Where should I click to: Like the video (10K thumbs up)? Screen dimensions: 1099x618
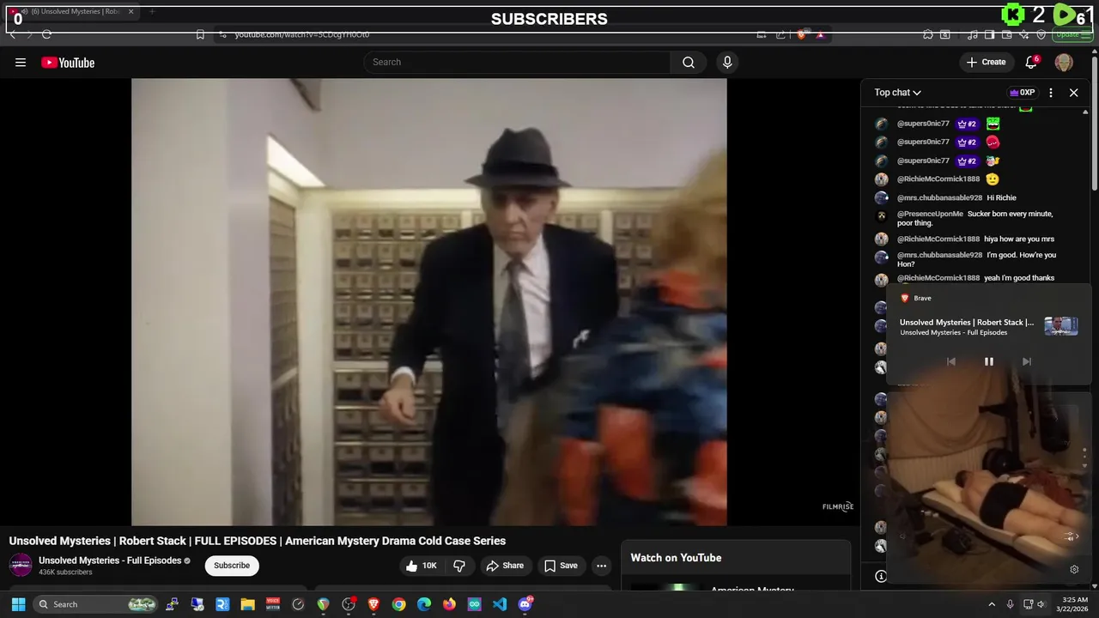pyautogui.click(x=422, y=566)
